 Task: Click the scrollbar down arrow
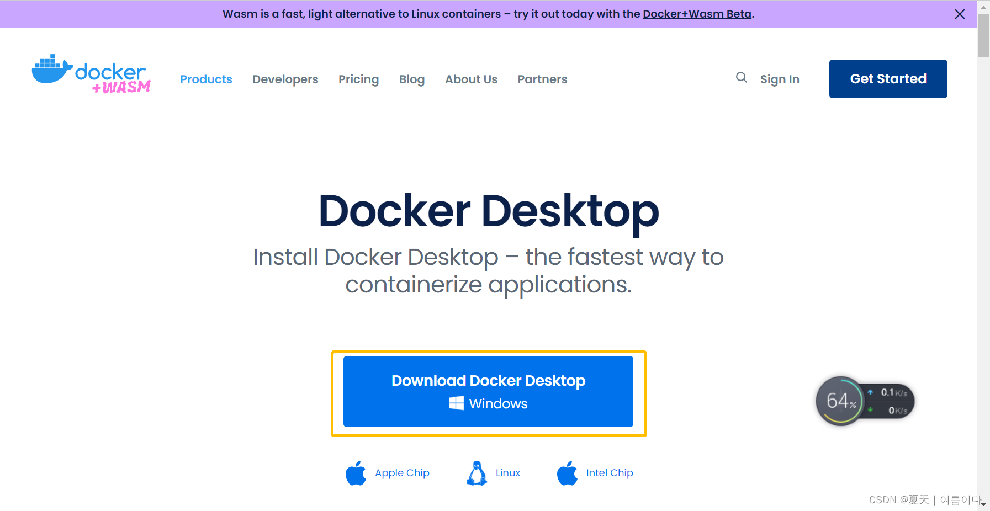coord(983,504)
